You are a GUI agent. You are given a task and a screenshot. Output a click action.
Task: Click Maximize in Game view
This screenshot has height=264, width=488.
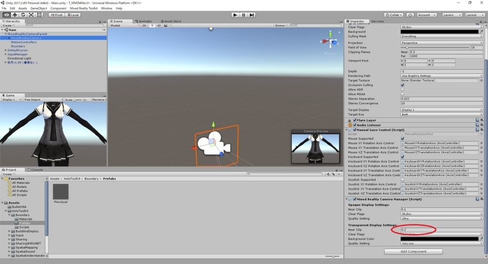[99, 100]
